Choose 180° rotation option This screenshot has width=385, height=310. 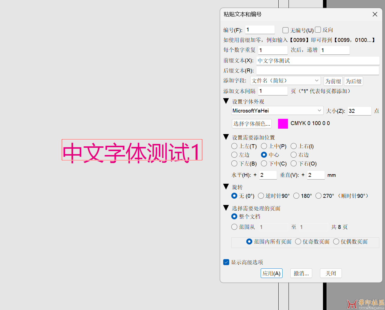coord(296,196)
